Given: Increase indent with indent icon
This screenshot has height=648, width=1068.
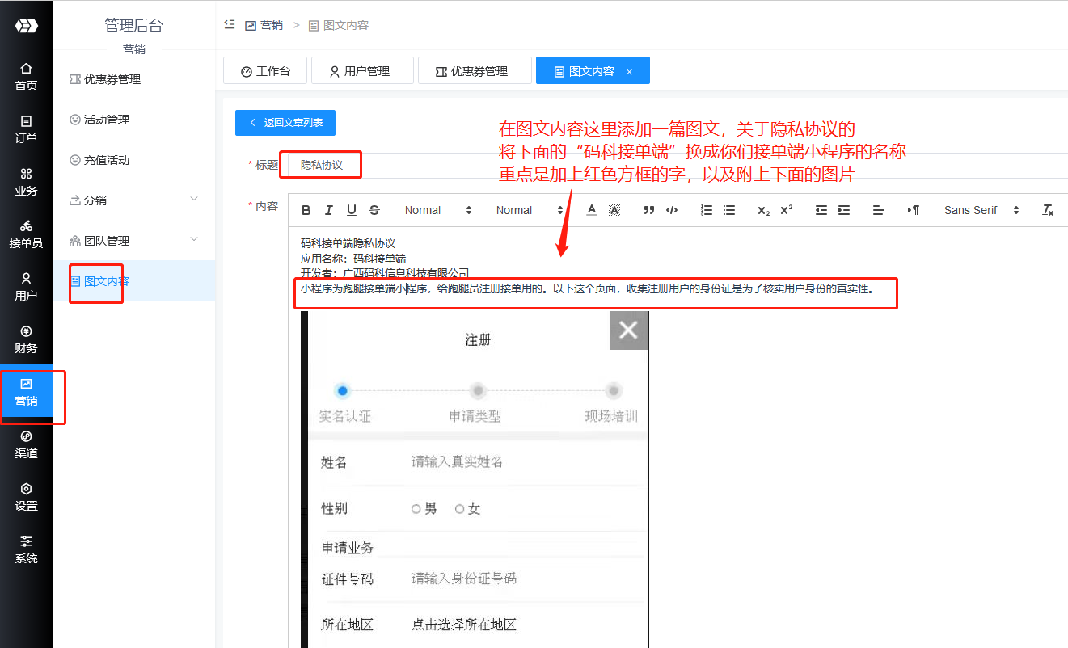Looking at the screenshot, I should [844, 210].
